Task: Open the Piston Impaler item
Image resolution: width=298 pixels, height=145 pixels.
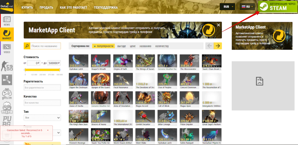Action: coord(189,118)
